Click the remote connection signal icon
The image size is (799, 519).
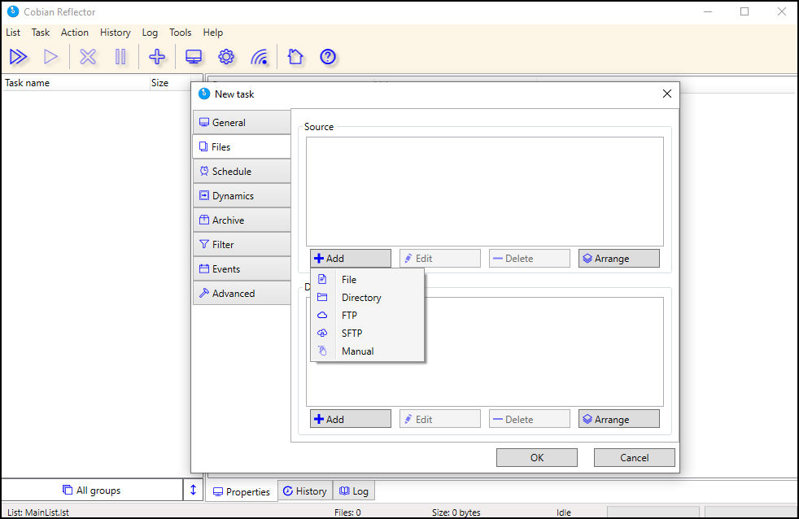point(260,56)
